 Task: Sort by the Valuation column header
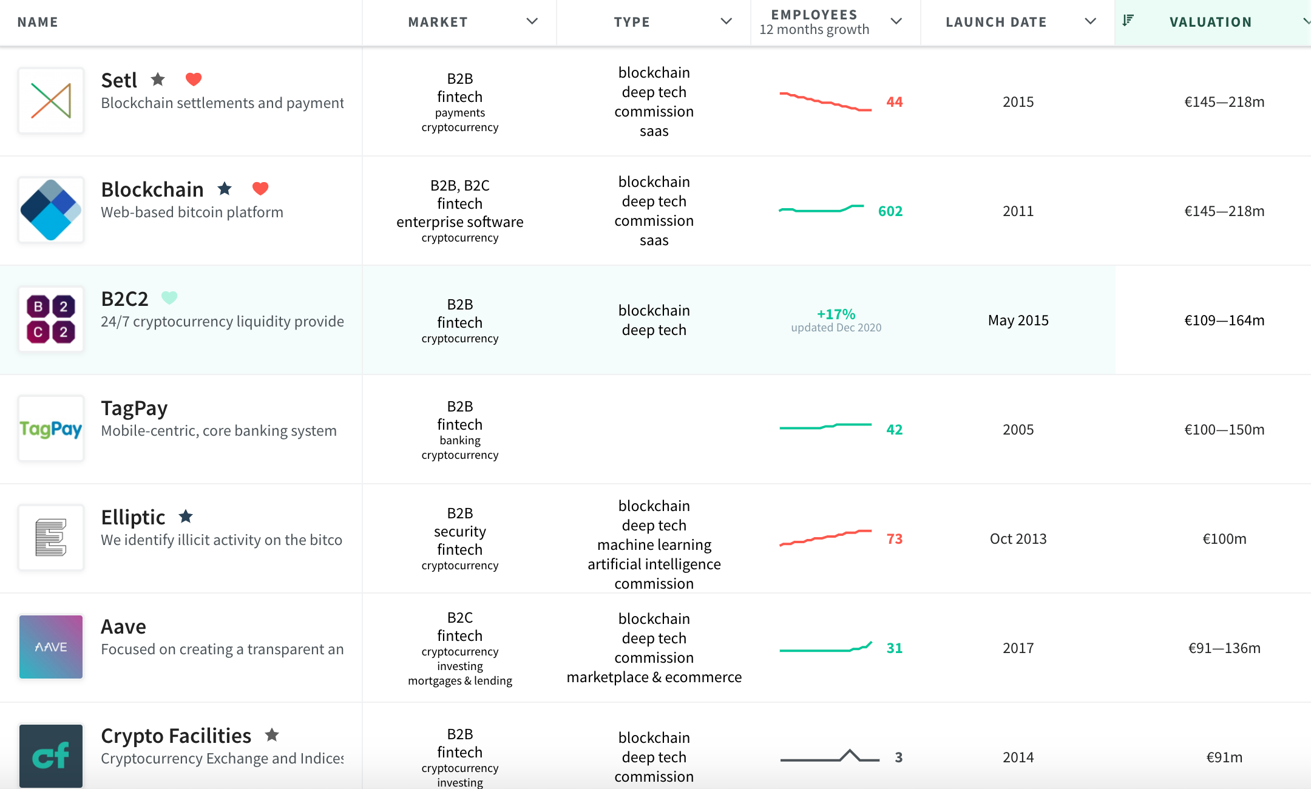[1210, 22]
